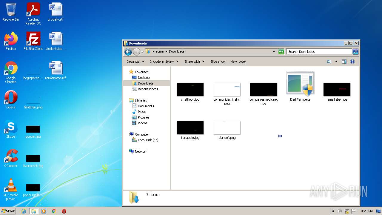This screenshot has width=382, height=215.
Task: Open the Start menu
Action: point(8,211)
